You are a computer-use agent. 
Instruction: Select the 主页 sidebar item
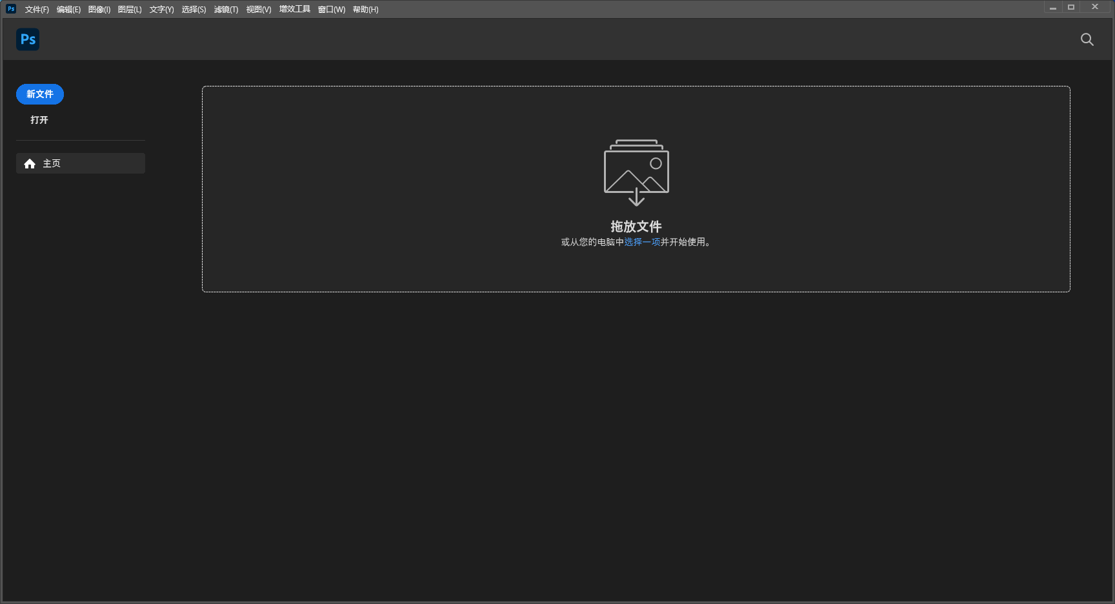click(81, 163)
